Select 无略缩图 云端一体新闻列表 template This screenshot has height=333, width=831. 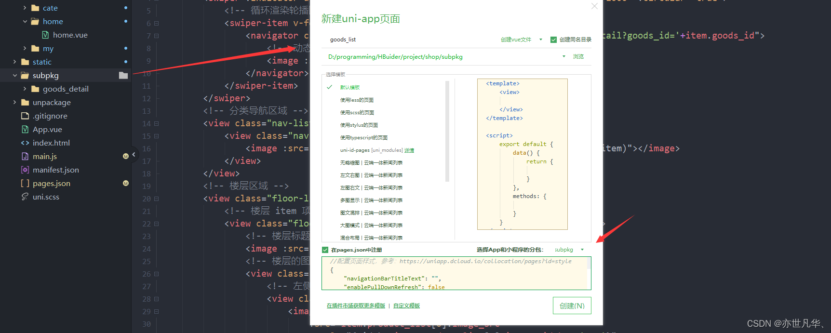tap(371, 162)
